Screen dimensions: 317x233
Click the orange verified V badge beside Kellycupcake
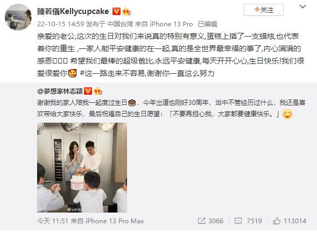click(116, 11)
